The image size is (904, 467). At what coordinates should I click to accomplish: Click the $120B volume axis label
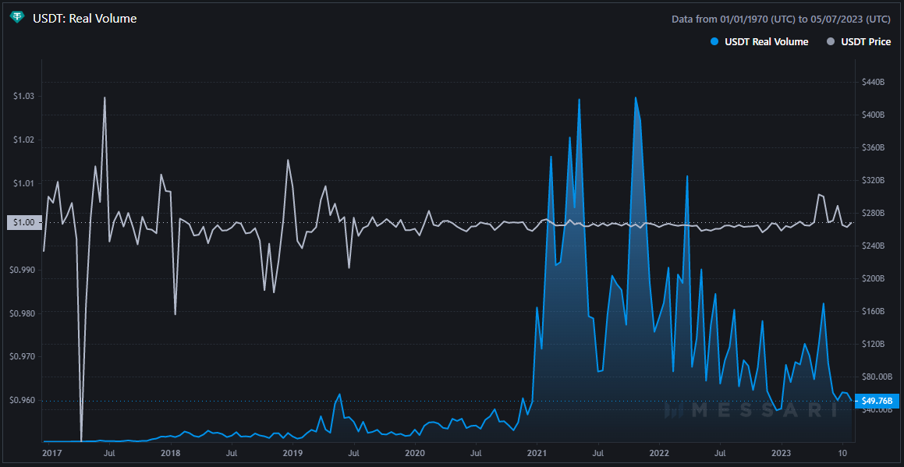coord(872,344)
